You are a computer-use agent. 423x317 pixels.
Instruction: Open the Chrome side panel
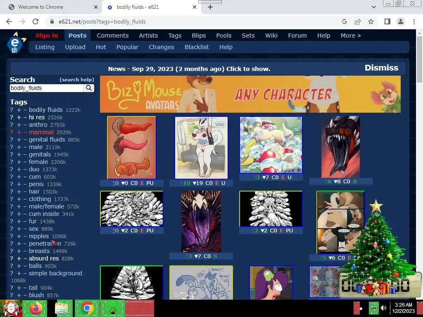pyautogui.click(x=387, y=21)
